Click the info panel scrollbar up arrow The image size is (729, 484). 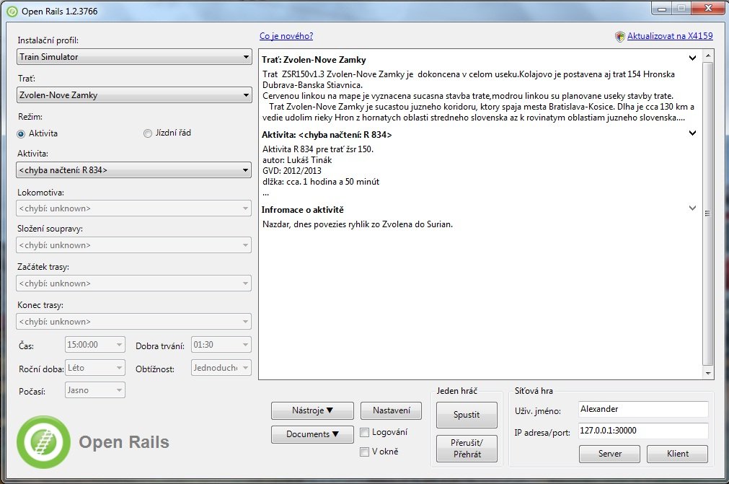[708, 56]
